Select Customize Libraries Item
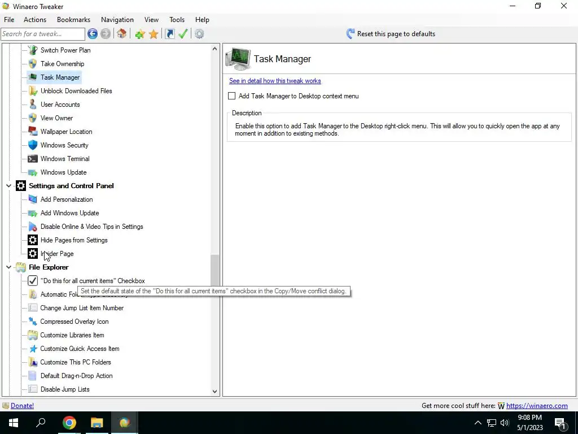The image size is (578, 434). (x=72, y=335)
